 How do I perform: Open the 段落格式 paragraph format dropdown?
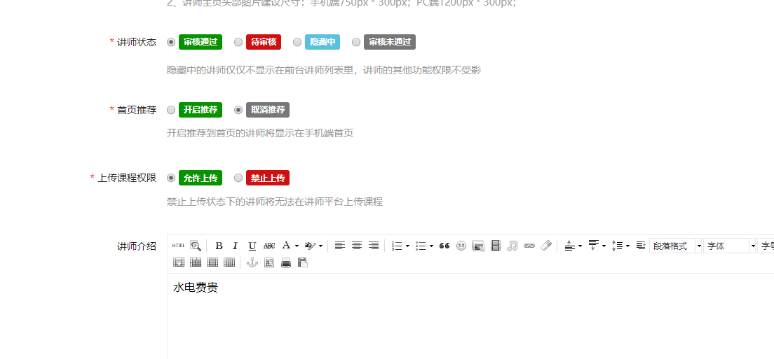click(676, 246)
